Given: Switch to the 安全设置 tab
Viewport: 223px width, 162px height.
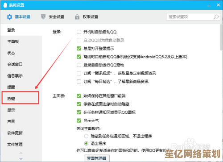Looking at the screenshot, I should [x=53, y=17].
